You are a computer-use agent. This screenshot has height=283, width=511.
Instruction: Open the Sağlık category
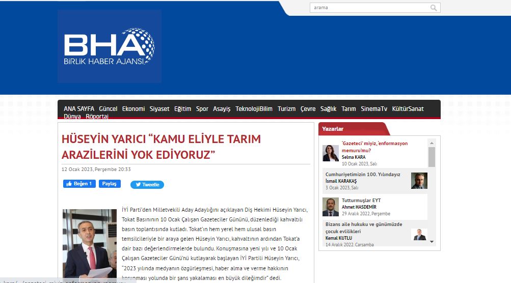coord(328,109)
